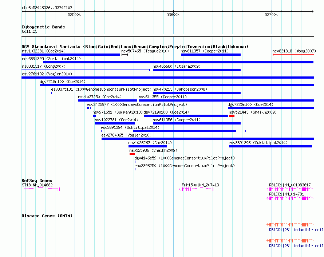Click the first OMIM RB1CC1 disease gene label
The width and height of the screenshot is (324, 257).
pyautogui.click(x=296, y=230)
